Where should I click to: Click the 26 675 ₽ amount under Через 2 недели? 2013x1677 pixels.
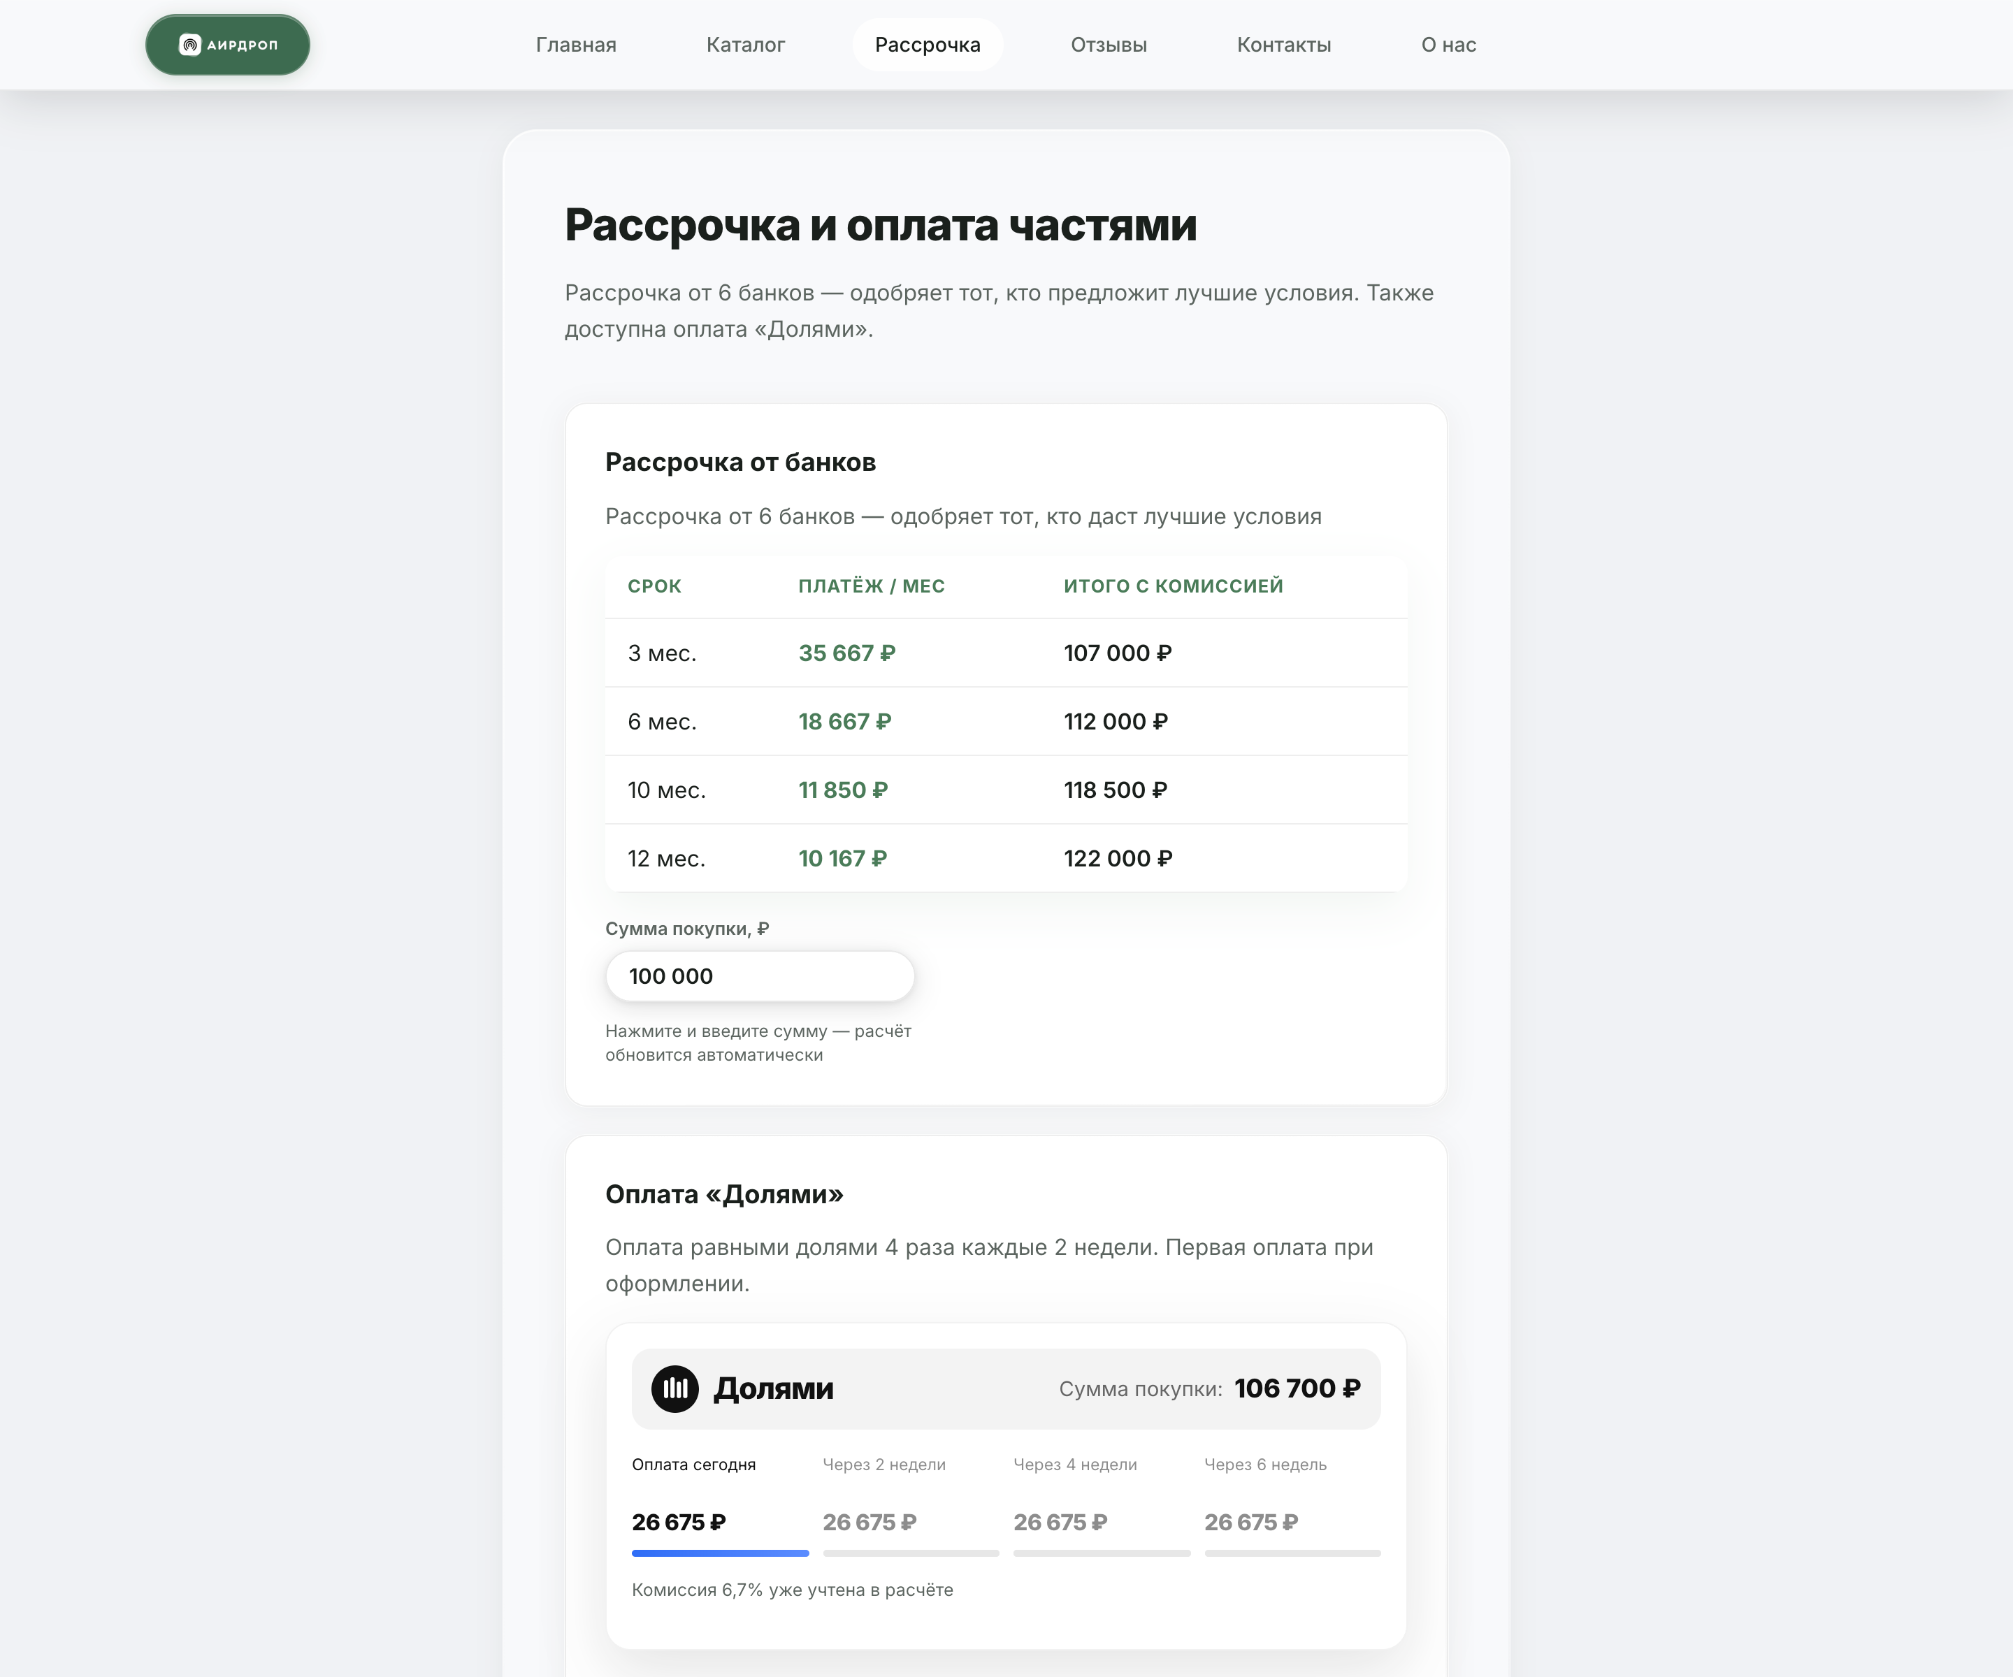coord(870,1523)
